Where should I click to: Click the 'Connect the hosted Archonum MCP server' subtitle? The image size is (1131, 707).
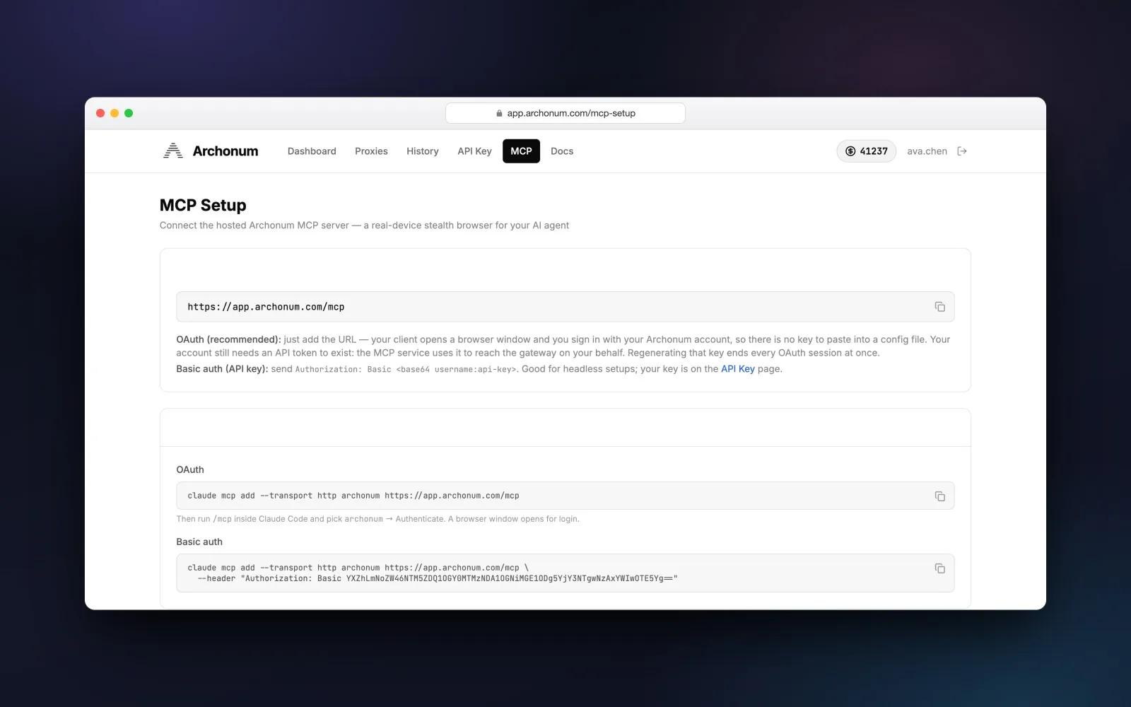click(x=364, y=226)
